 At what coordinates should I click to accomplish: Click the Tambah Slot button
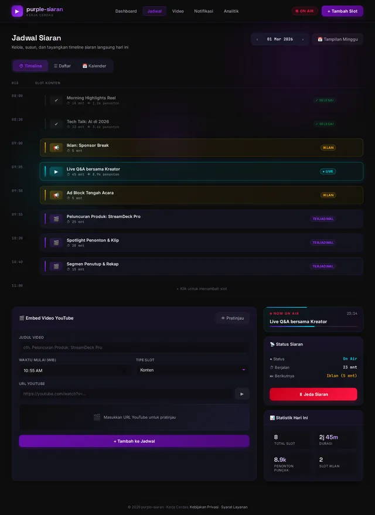tap(342, 11)
